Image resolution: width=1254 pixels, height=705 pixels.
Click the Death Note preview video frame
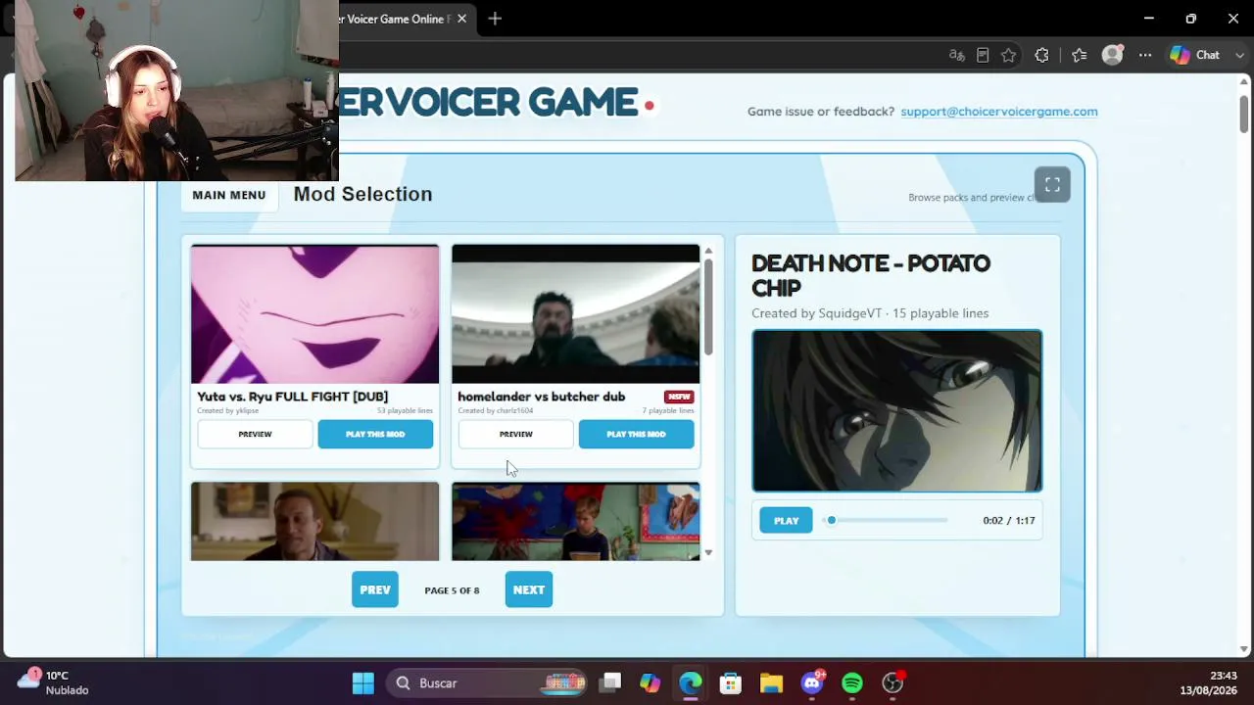(x=897, y=410)
